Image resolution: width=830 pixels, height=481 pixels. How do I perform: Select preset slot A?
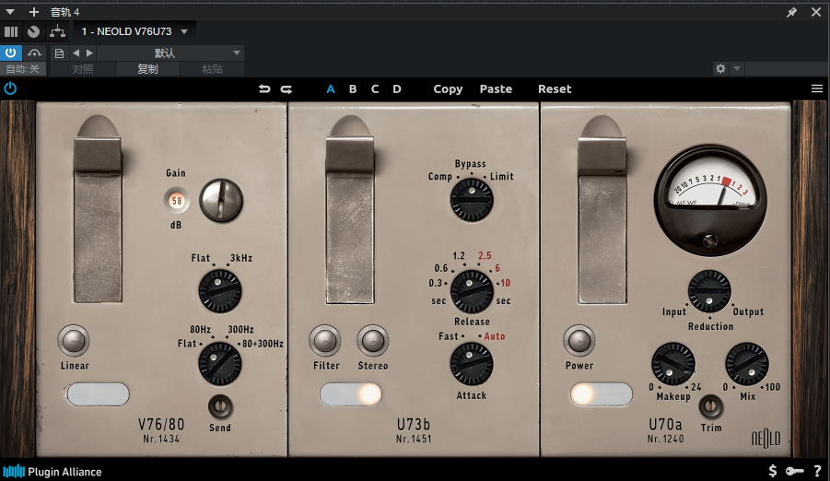pyautogui.click(x=331, y=89)
